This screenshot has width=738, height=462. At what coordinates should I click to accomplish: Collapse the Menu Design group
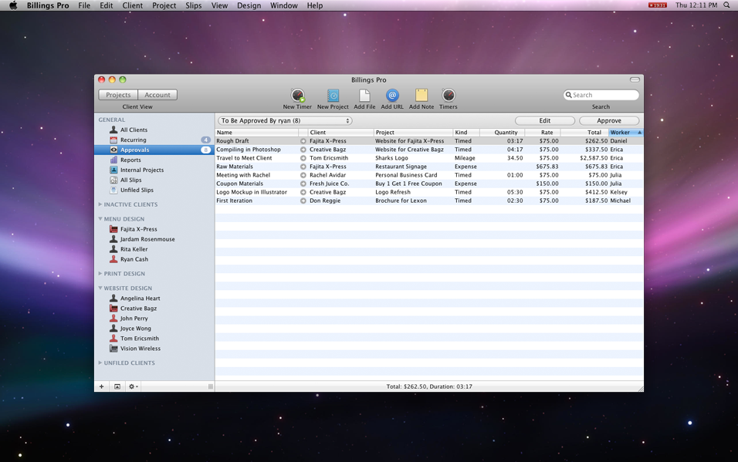[x=100, y=219]
